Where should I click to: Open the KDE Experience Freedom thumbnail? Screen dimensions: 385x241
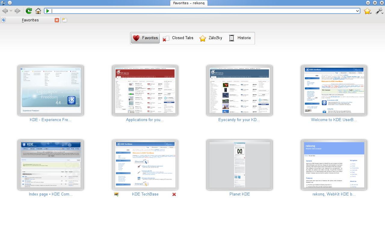[x=51, y=90]
